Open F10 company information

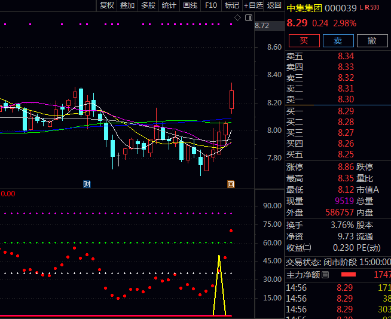click(x=211, y=5)
